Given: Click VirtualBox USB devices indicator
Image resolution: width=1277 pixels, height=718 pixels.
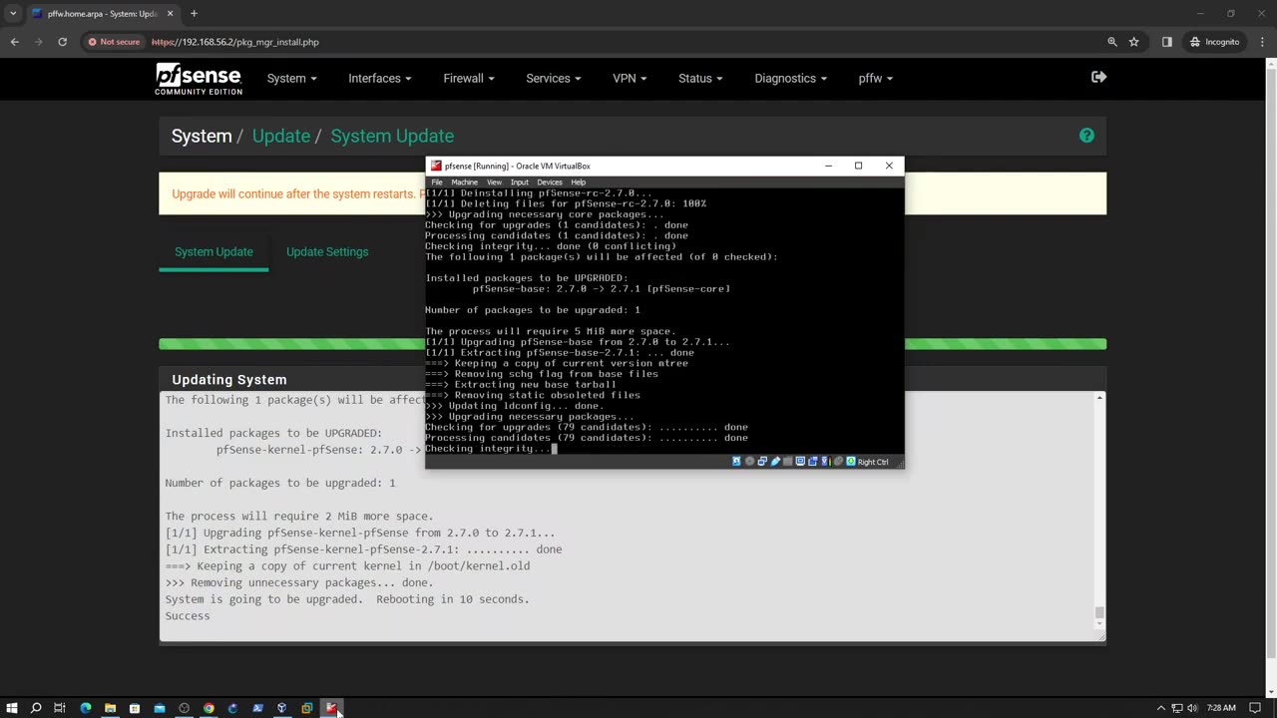Looking at the screenshot, I should coord(775,462).
